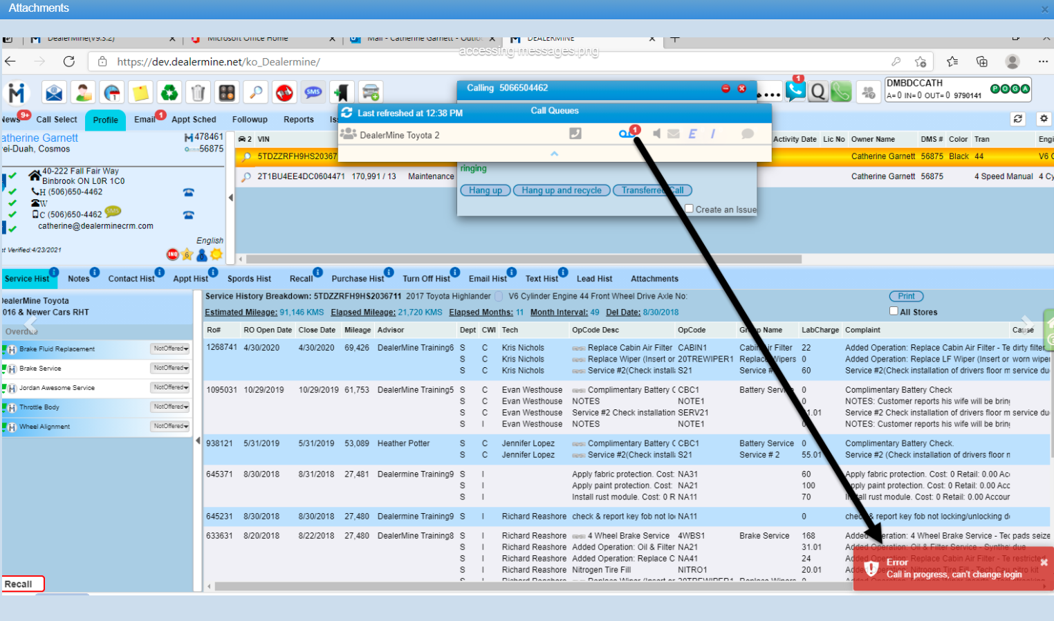Open the trash can tool
1054x621 pixels.
pos(198,92)
